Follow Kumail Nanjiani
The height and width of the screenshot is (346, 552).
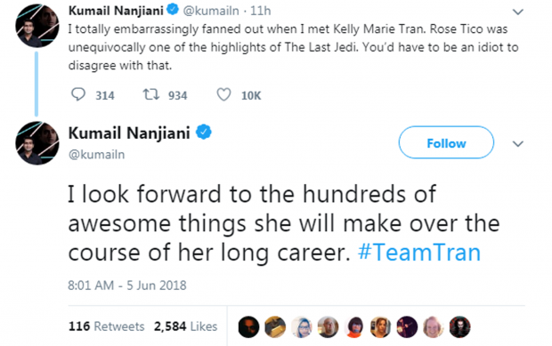click(x=446, y=142)
